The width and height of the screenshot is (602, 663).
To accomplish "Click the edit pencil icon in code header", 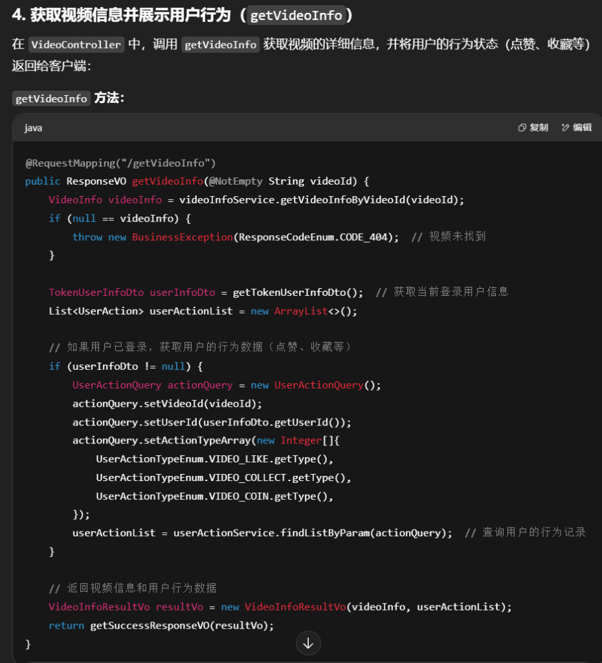I will [x=565, y=128].
